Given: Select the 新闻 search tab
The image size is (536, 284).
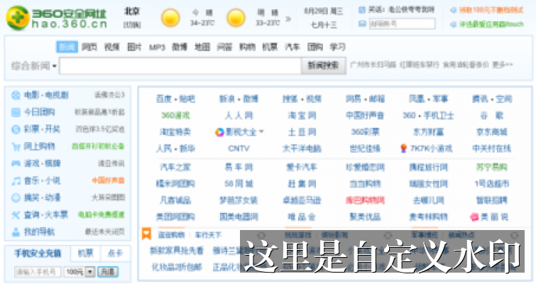Looking at the screenshot, I should 67,47.
